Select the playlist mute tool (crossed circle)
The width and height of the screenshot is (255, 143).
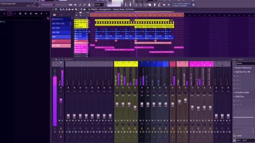67,10
